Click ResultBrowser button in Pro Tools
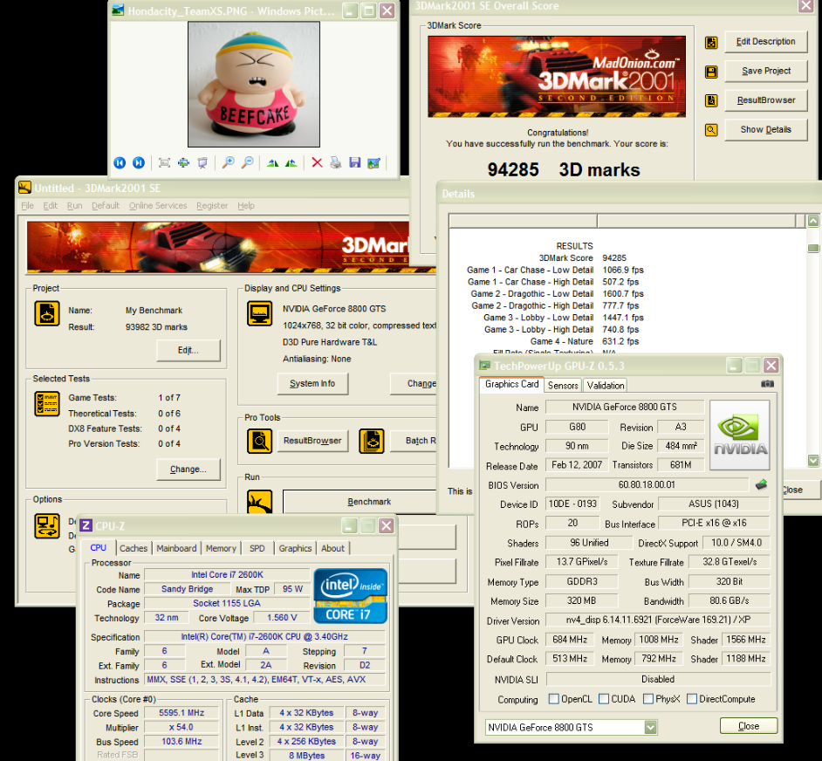This screenshot has height=761, width=822. (312, 441)
